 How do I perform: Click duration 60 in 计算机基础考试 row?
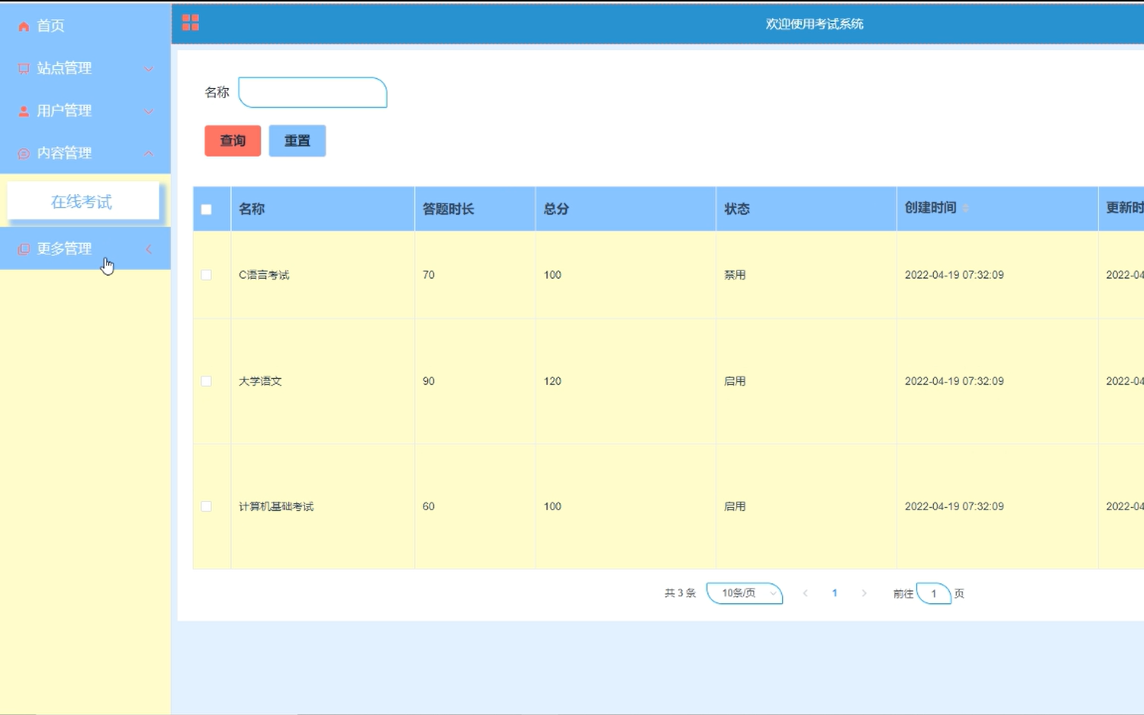pos(429,506)
